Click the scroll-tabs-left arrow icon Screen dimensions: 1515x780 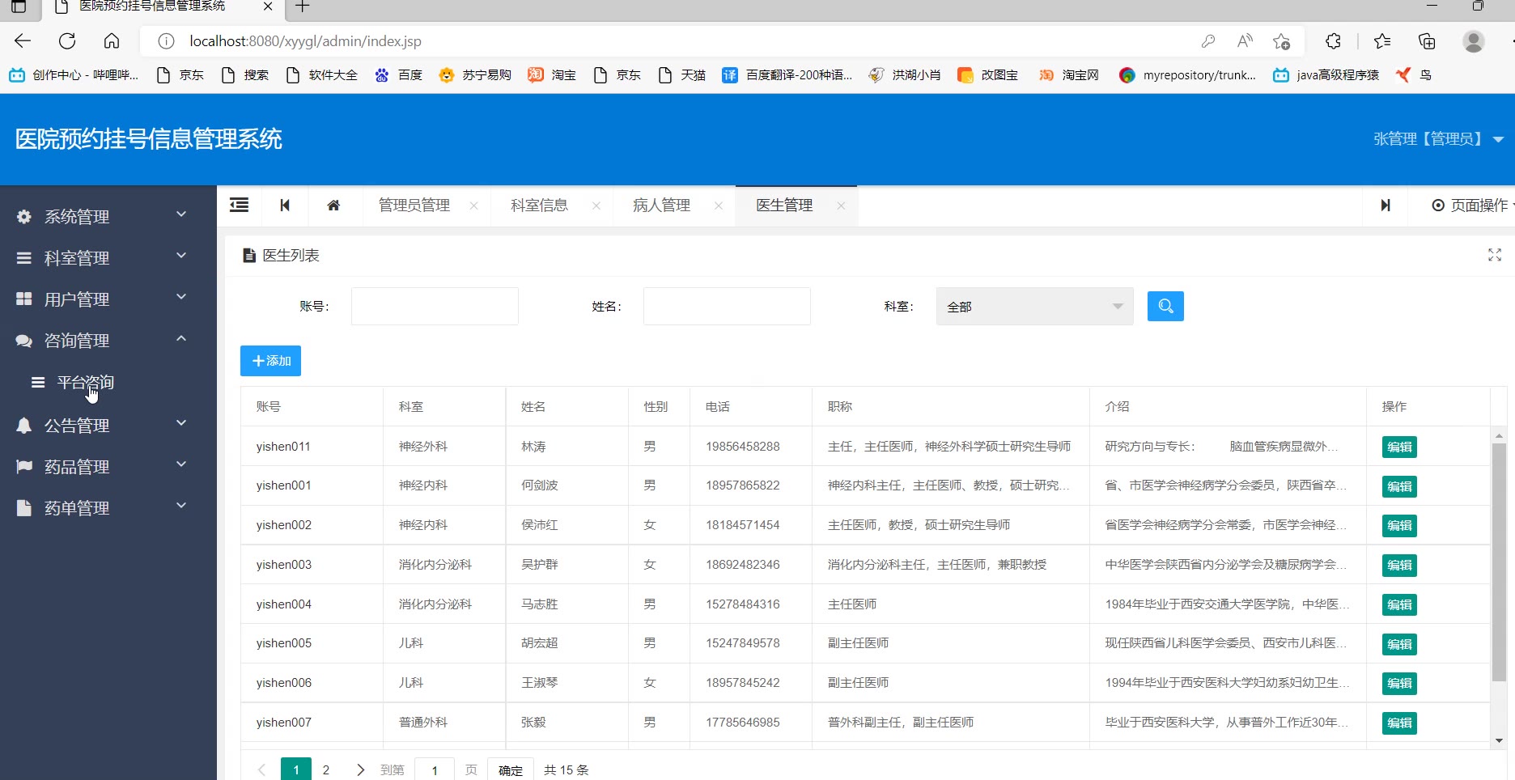coord(285,206)
